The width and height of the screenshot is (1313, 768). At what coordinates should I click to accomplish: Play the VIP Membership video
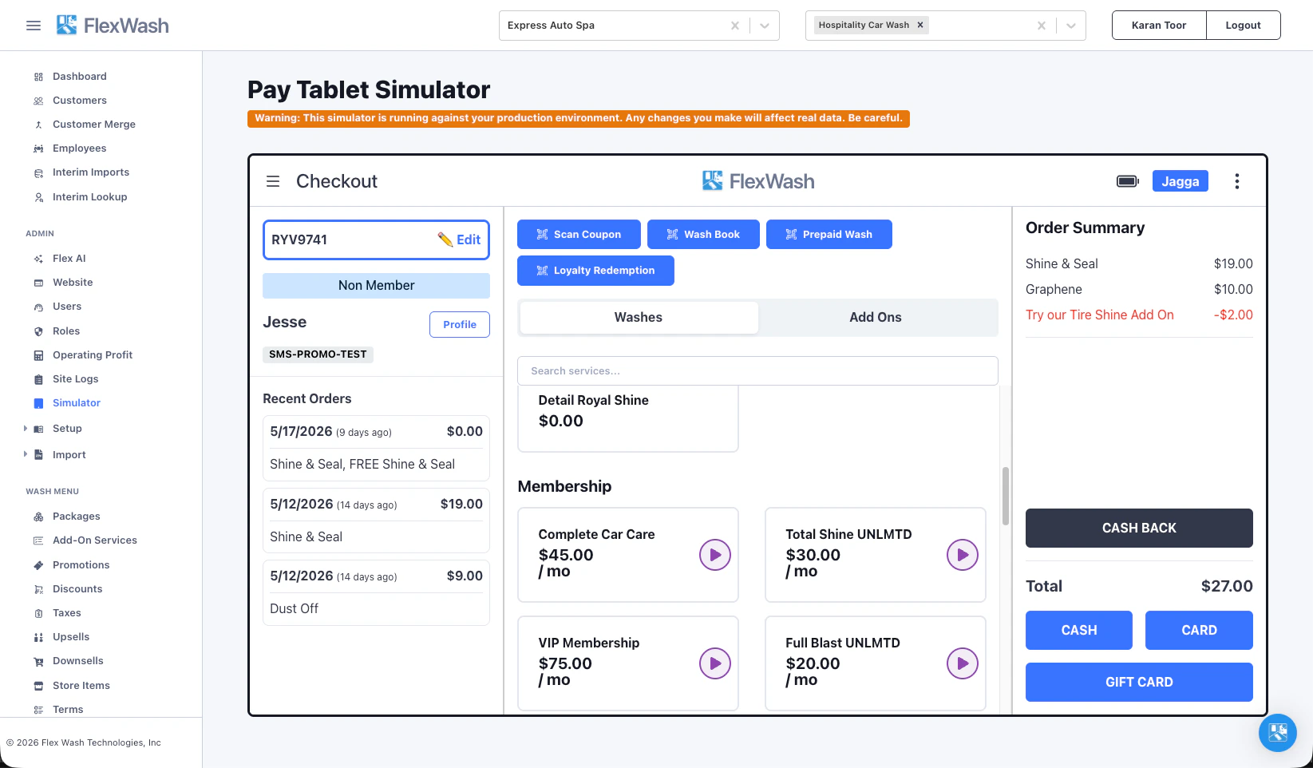715,663
